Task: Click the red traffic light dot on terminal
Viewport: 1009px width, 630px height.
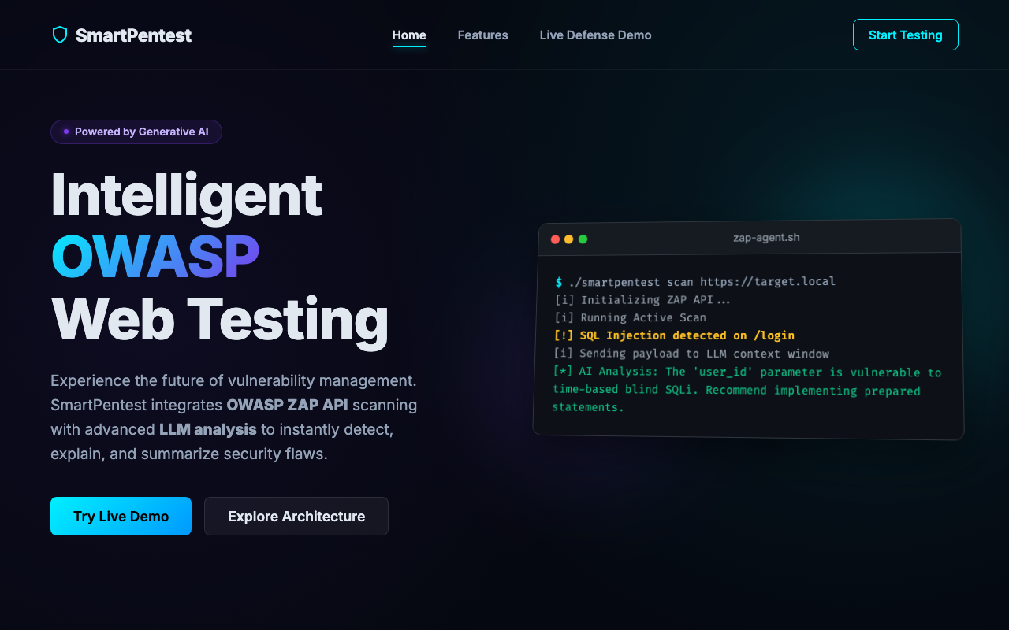Action: click(556, 239)
